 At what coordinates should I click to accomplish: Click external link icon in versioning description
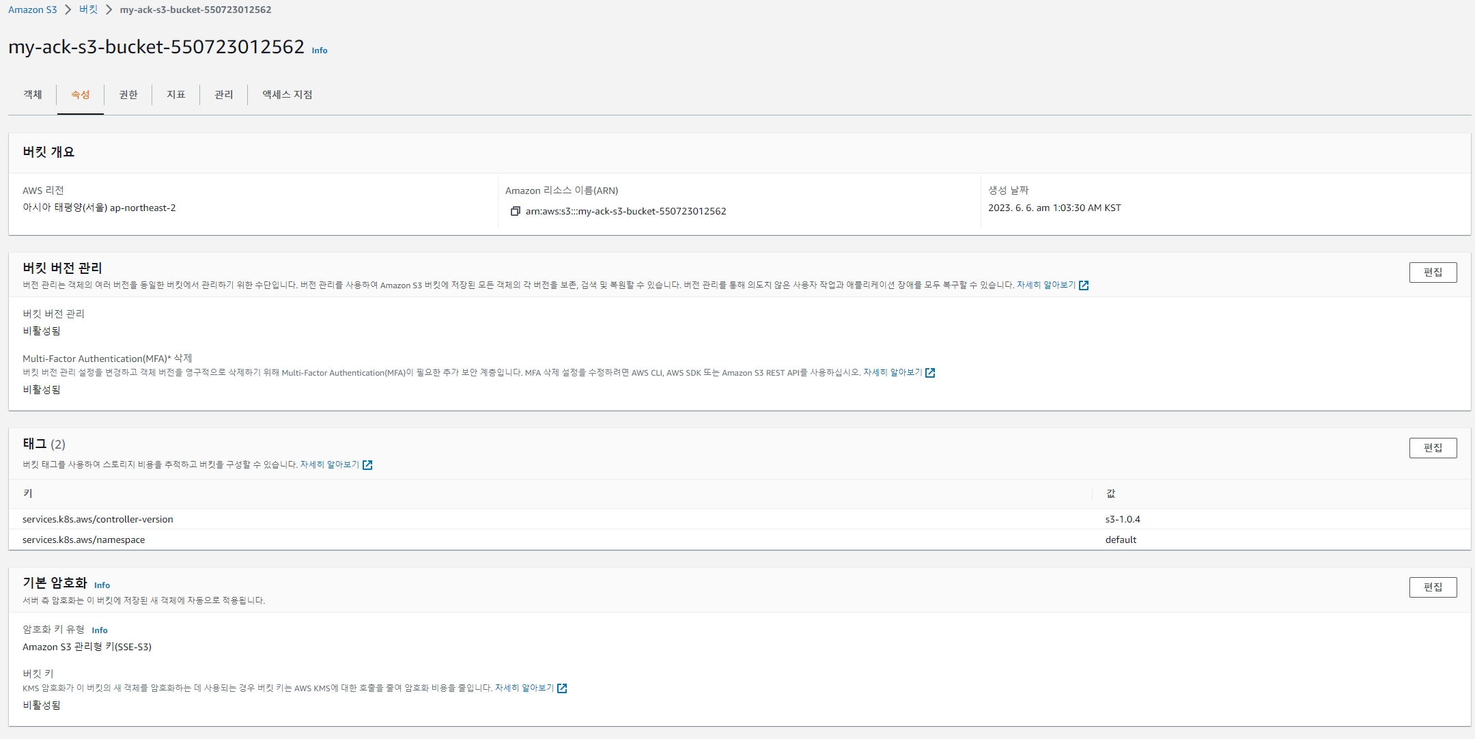tap(1084, 285)
